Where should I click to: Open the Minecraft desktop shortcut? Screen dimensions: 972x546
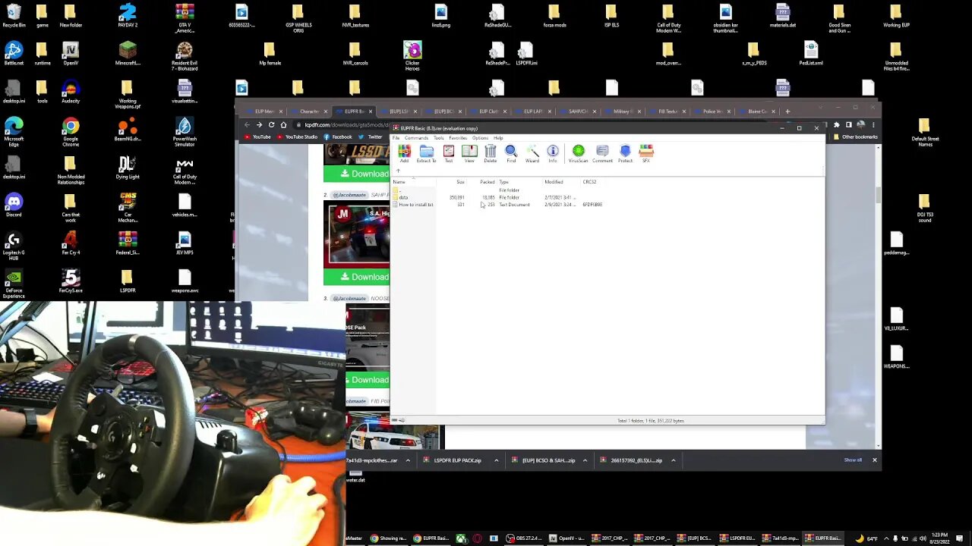[128, 54]
